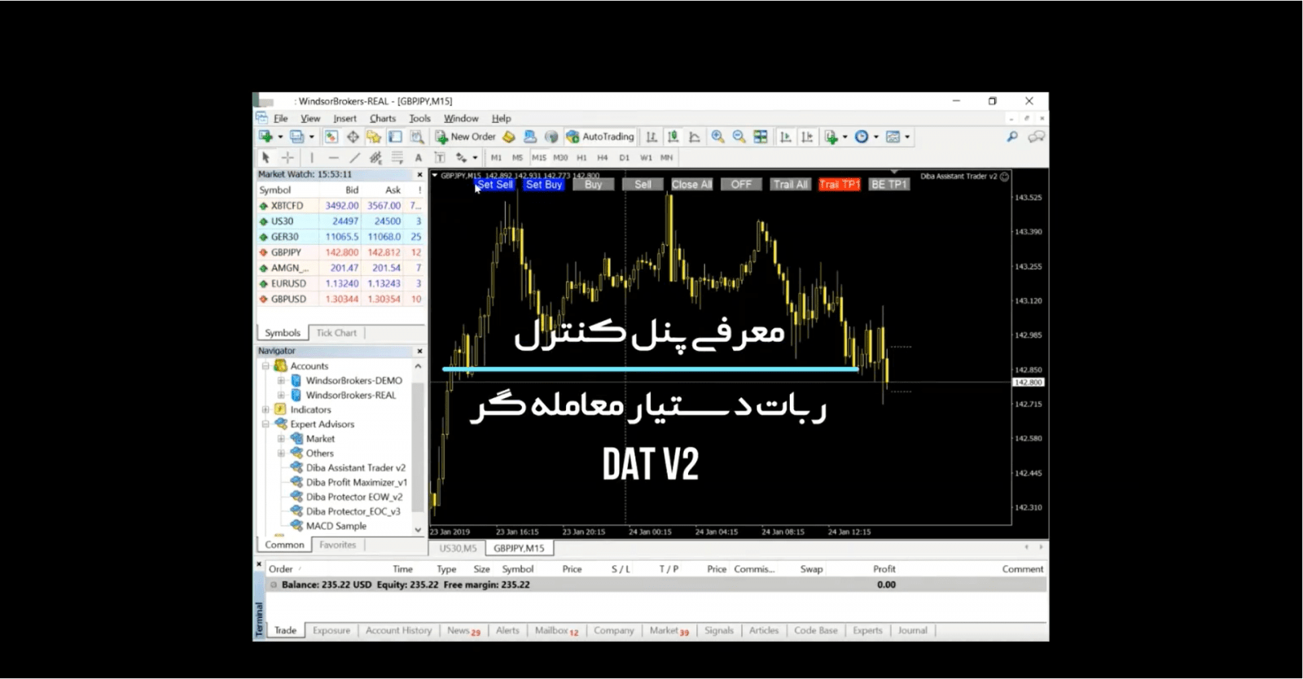Toggle the Navigator star-folder icon

[x=374, y=137]
